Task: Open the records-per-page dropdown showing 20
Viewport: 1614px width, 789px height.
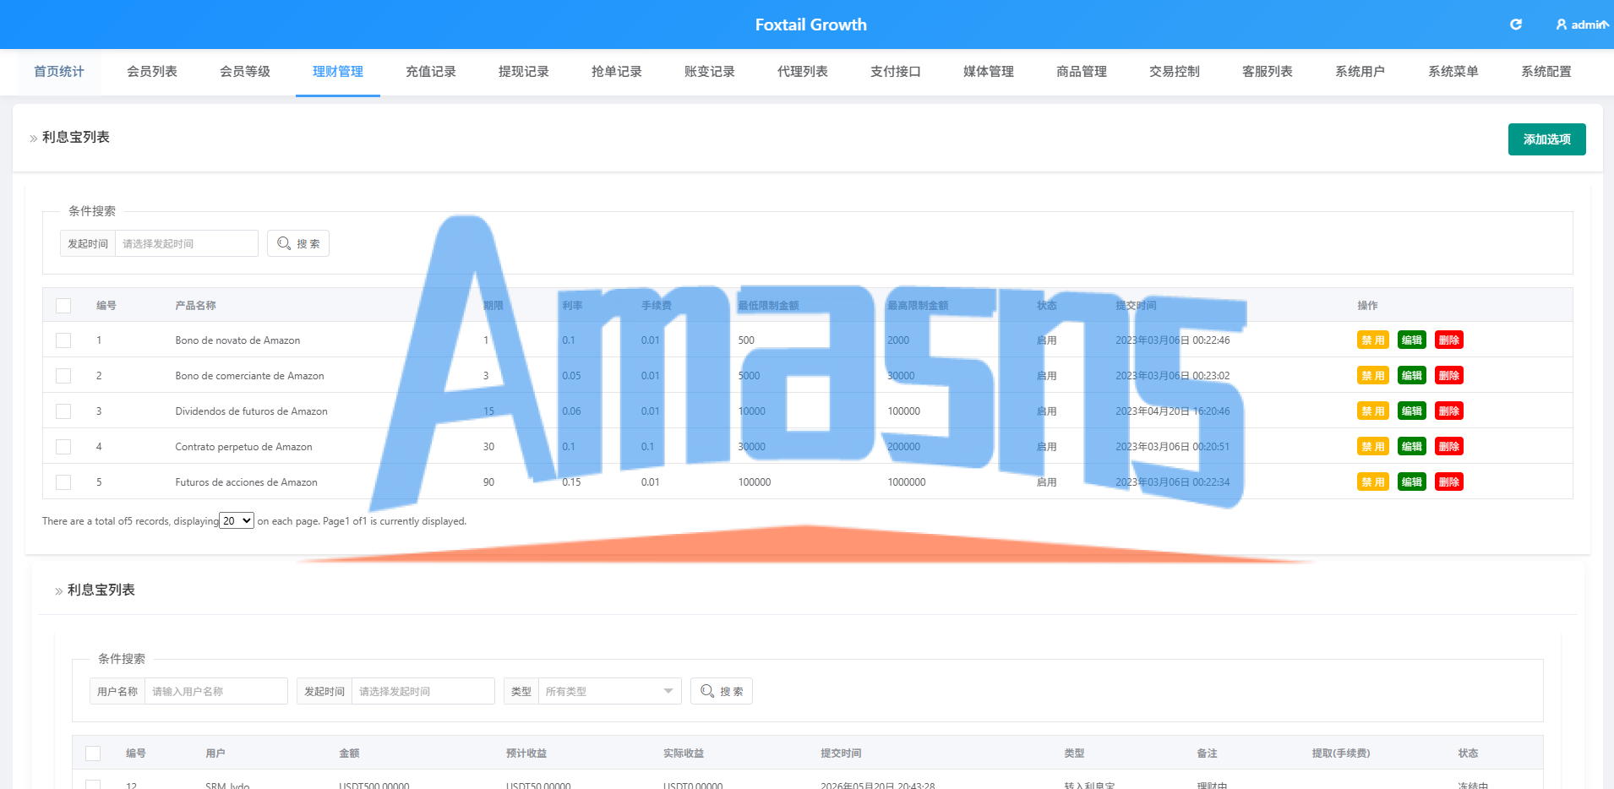Action: coord(237,520)
